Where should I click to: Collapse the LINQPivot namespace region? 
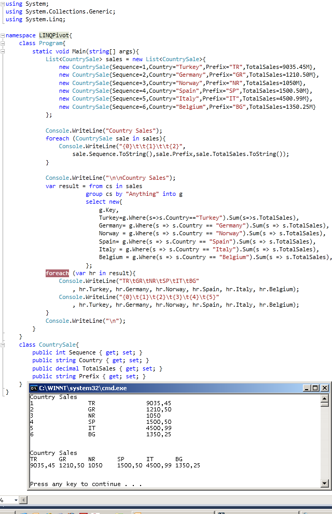[3, 35]
